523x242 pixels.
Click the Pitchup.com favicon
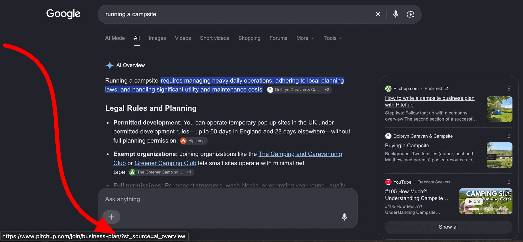388,88
